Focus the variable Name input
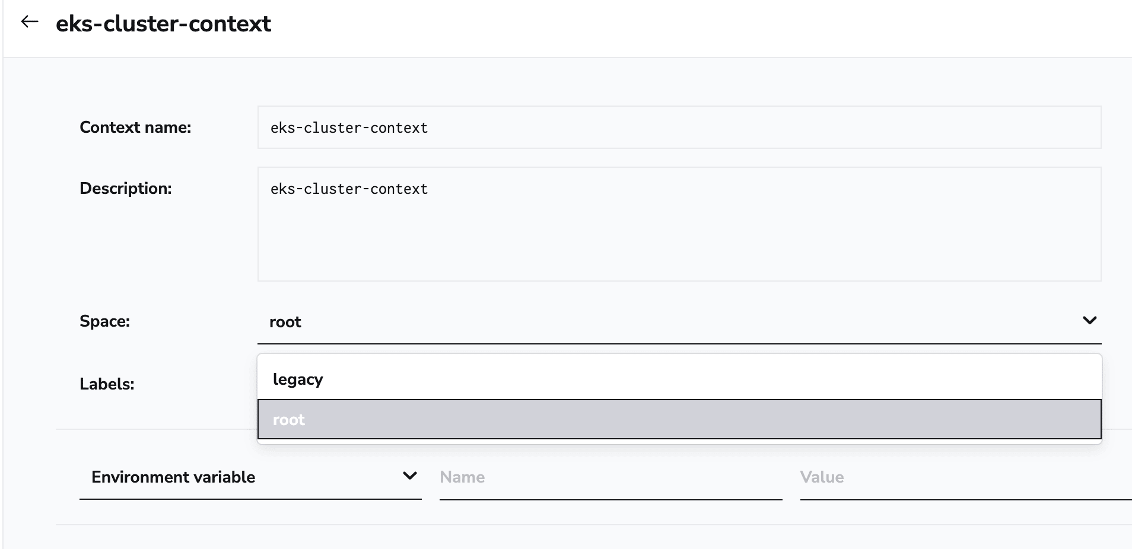This screenshot has height=549, width=1132. pyautogui.click(x=610, y=477)
